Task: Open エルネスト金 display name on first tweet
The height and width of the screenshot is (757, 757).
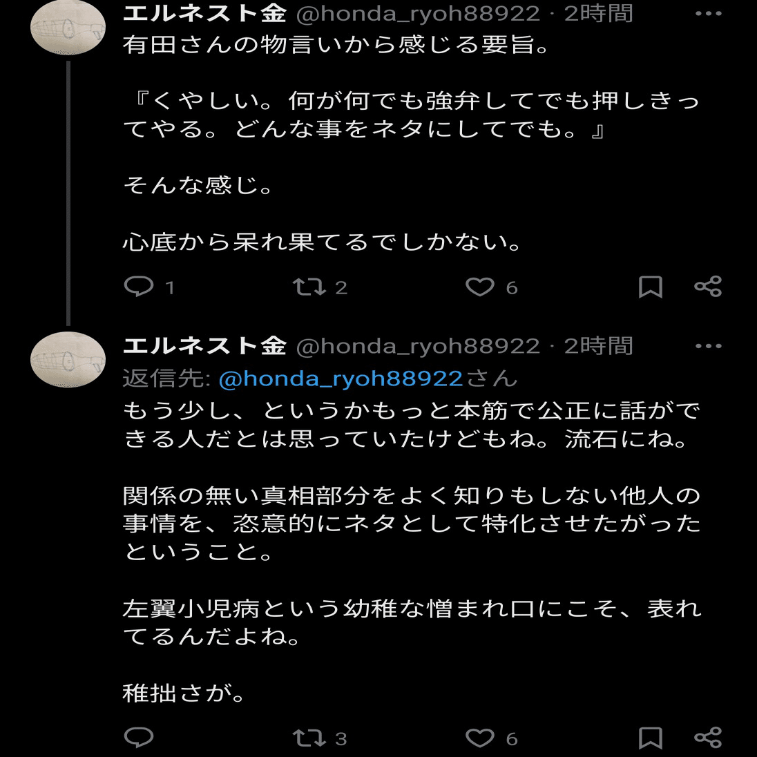Action: pyautogui.click(x=204, y=13)
